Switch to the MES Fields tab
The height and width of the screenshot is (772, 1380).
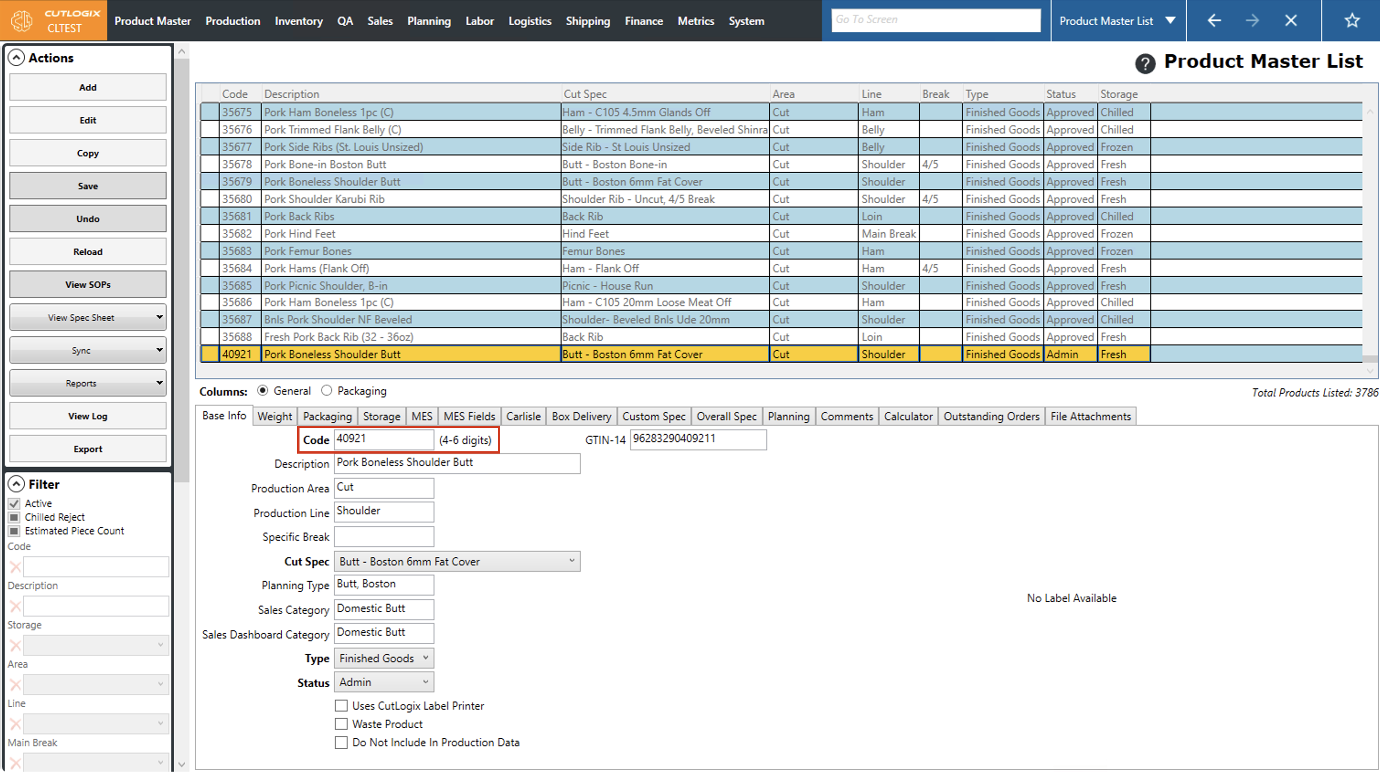click(469, 417)
